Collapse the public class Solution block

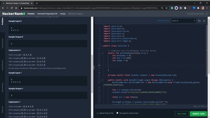102,46
